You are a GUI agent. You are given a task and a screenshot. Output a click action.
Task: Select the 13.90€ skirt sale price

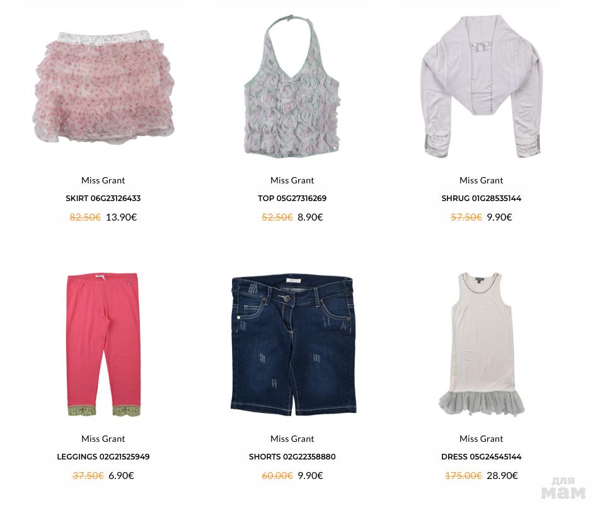[122, 217]
